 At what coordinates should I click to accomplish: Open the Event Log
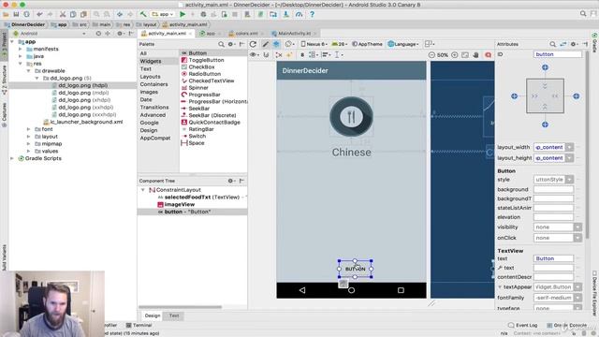click(522, 325)
